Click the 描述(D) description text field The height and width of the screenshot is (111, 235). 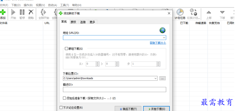pyautogui.click(x=114, y=90)
